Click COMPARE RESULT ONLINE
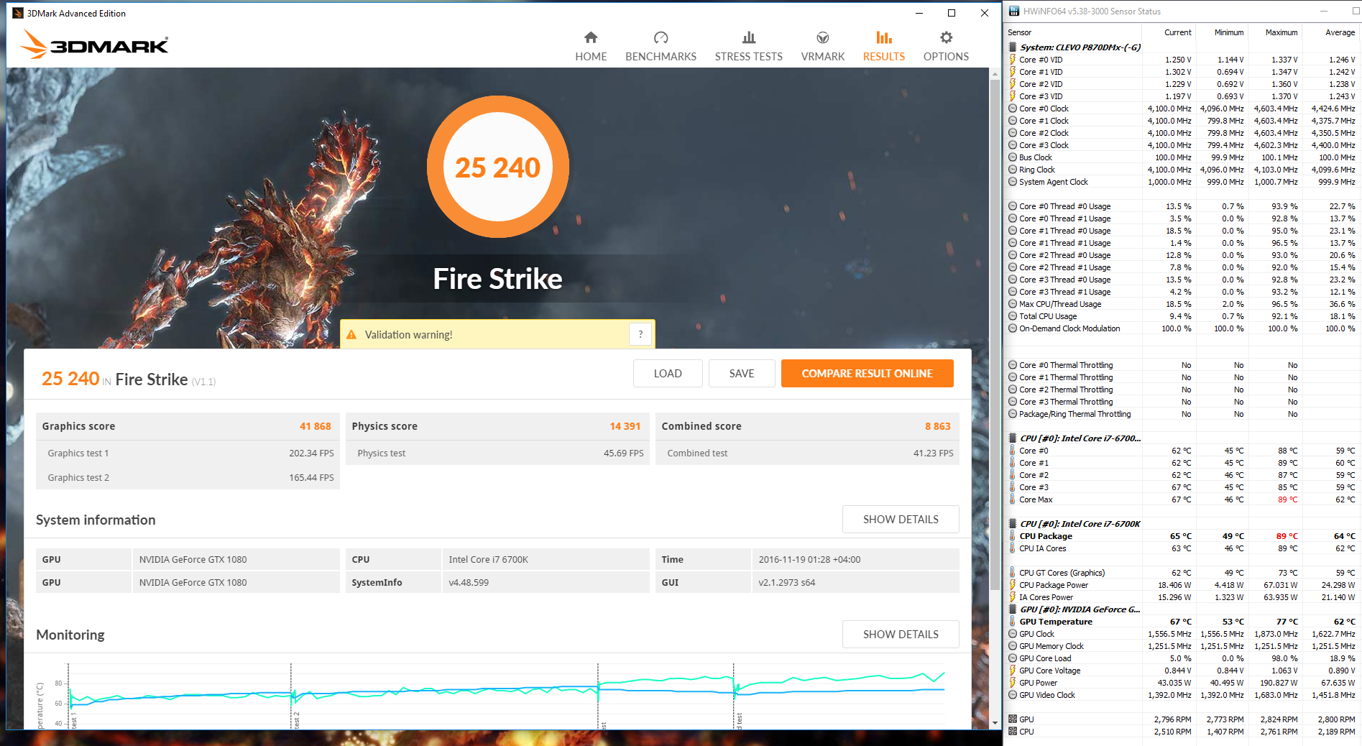 (x=867, y=374)
